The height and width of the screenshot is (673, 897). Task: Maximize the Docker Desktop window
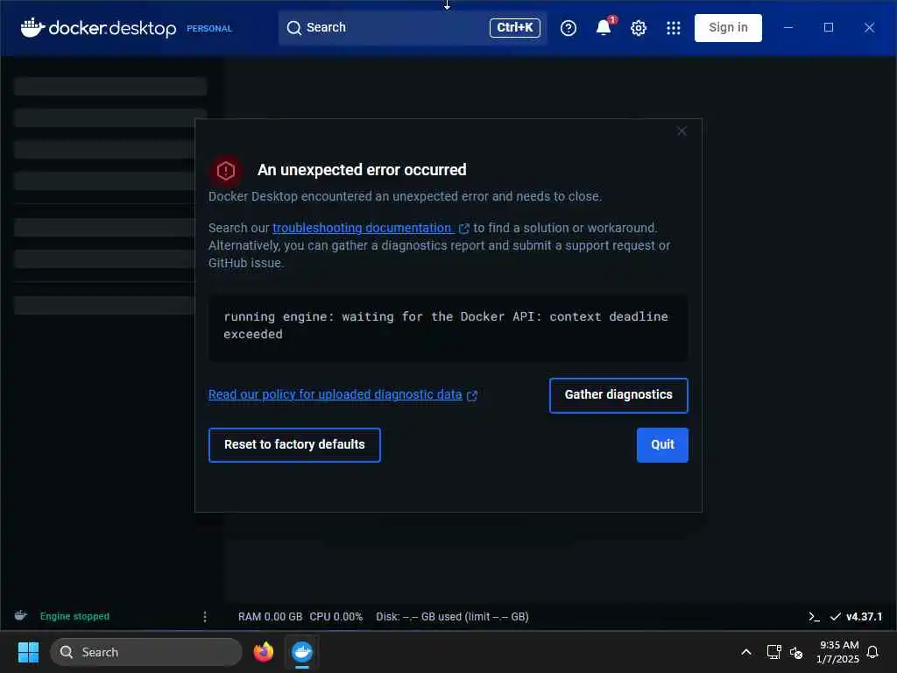[829, 27]
